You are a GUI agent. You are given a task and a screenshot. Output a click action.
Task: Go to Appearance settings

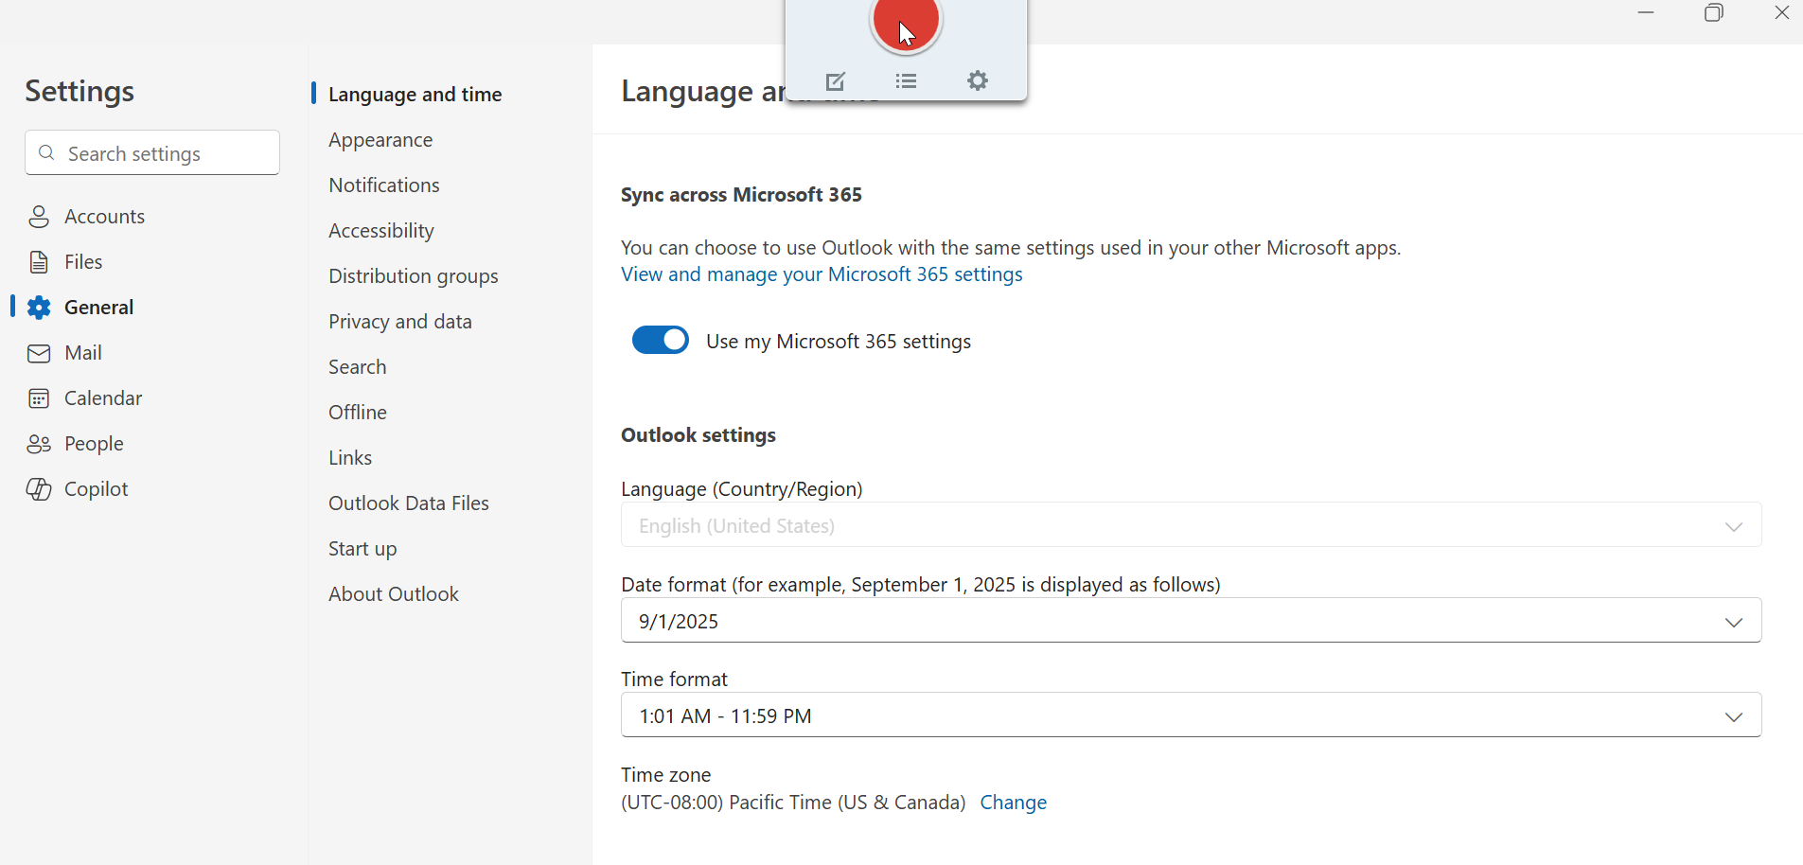click(x=380, y=140)
